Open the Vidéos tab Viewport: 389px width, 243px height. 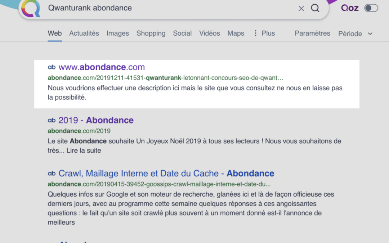[209, 33]
